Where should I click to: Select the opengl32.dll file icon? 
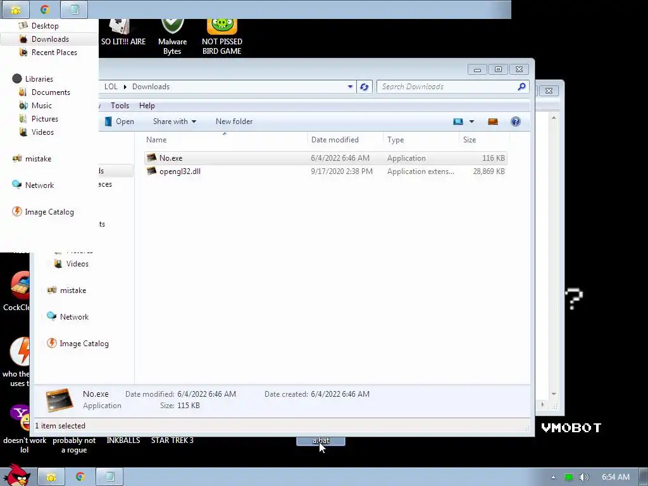(x=152, y=171)
